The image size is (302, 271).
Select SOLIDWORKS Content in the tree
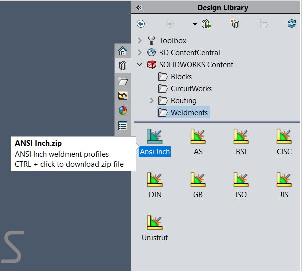[x=196, y=65]
